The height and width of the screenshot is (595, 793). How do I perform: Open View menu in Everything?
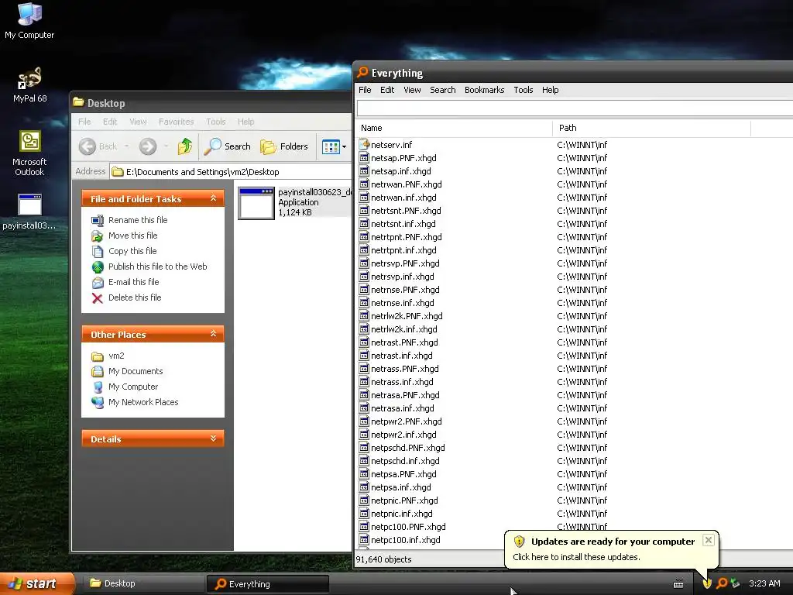[412, 90]
